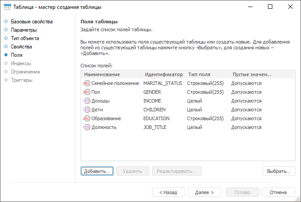The height and width of the screenshot is (202, 301).
Task: Click the Идентификатор column header
Action: click(164, 74)
